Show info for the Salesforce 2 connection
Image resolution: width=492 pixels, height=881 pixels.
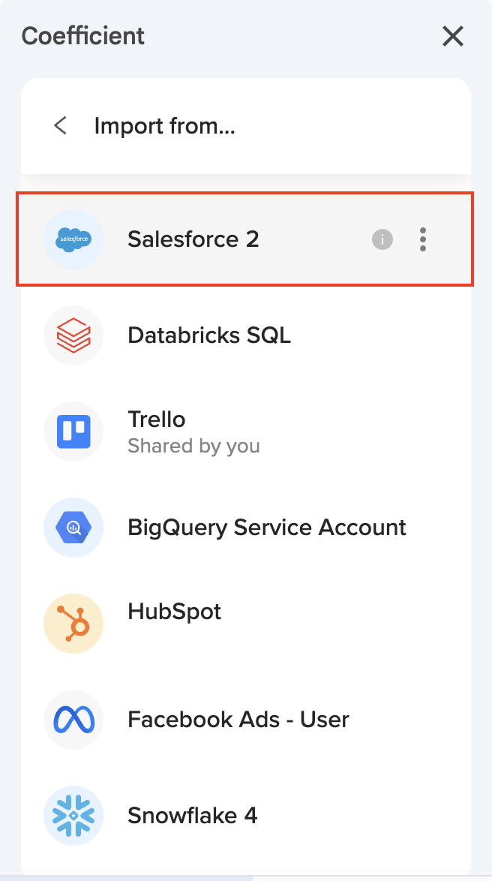pyautogui.click(x=382, y=239)
